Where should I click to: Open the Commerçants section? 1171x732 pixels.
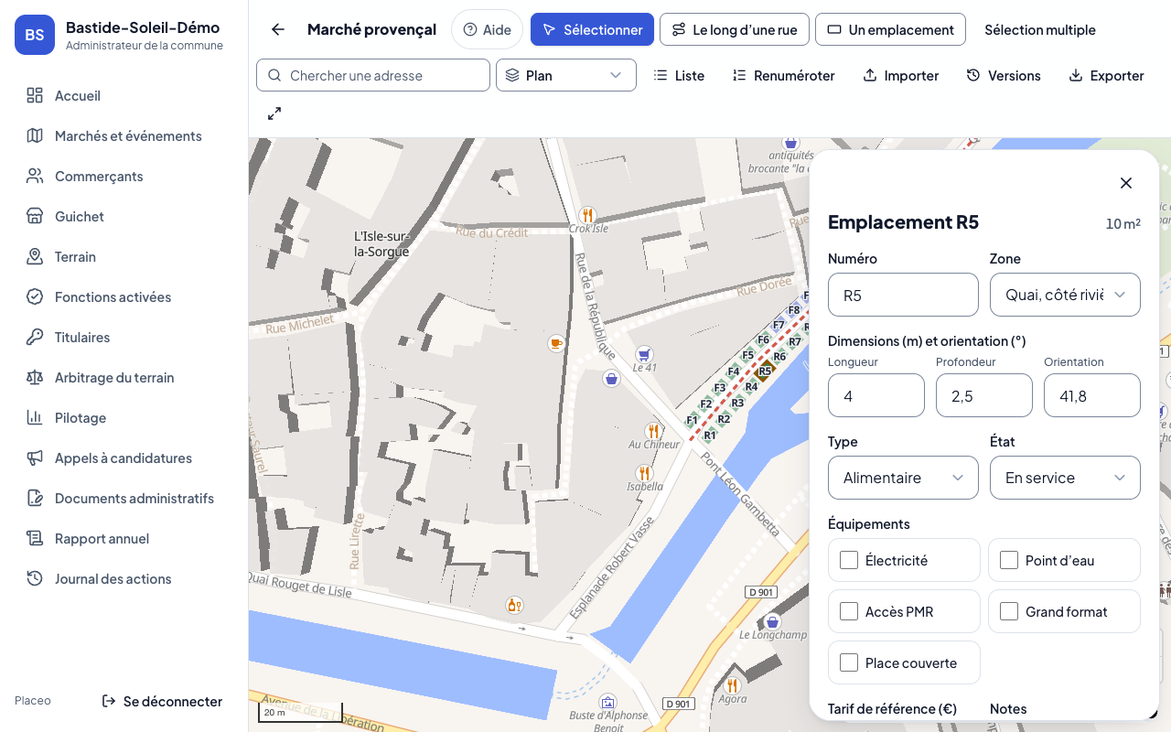tap(124, 176)
